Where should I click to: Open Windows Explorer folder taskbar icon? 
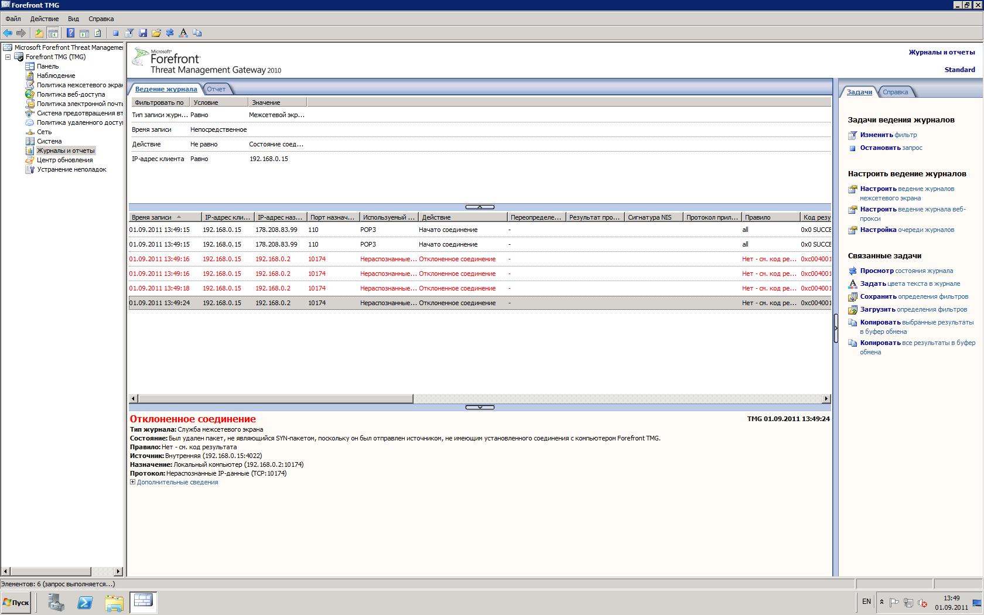point(114,602)
